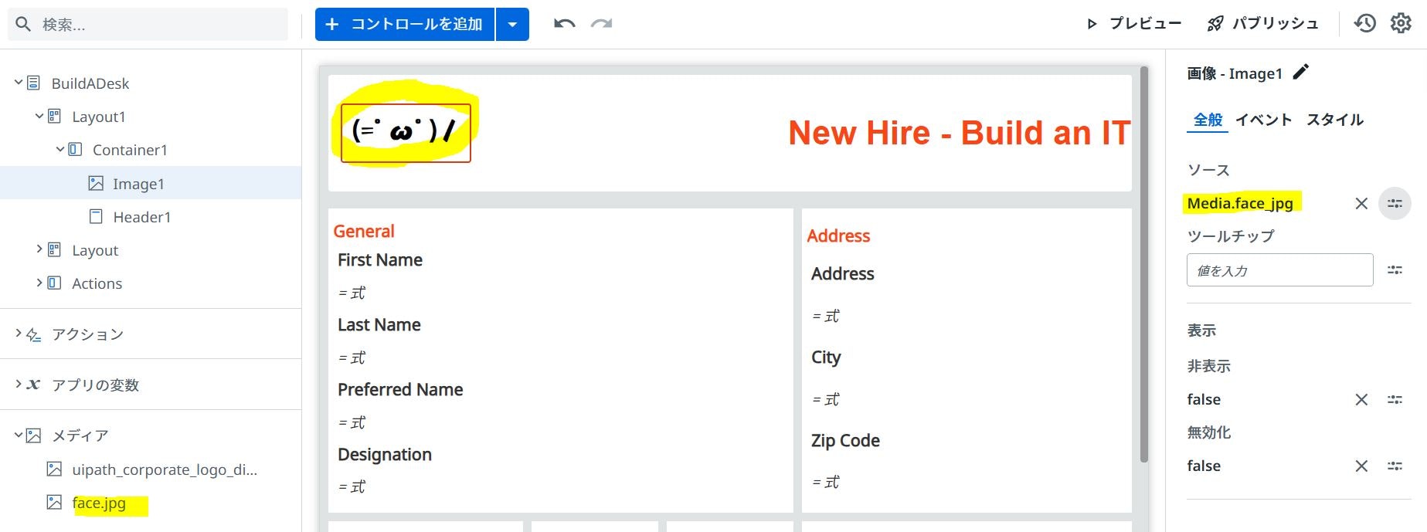Switch to the イベント tab
Image resolution: width=1427 pixels, height=532 pixels.
(x=1263, y=120)
